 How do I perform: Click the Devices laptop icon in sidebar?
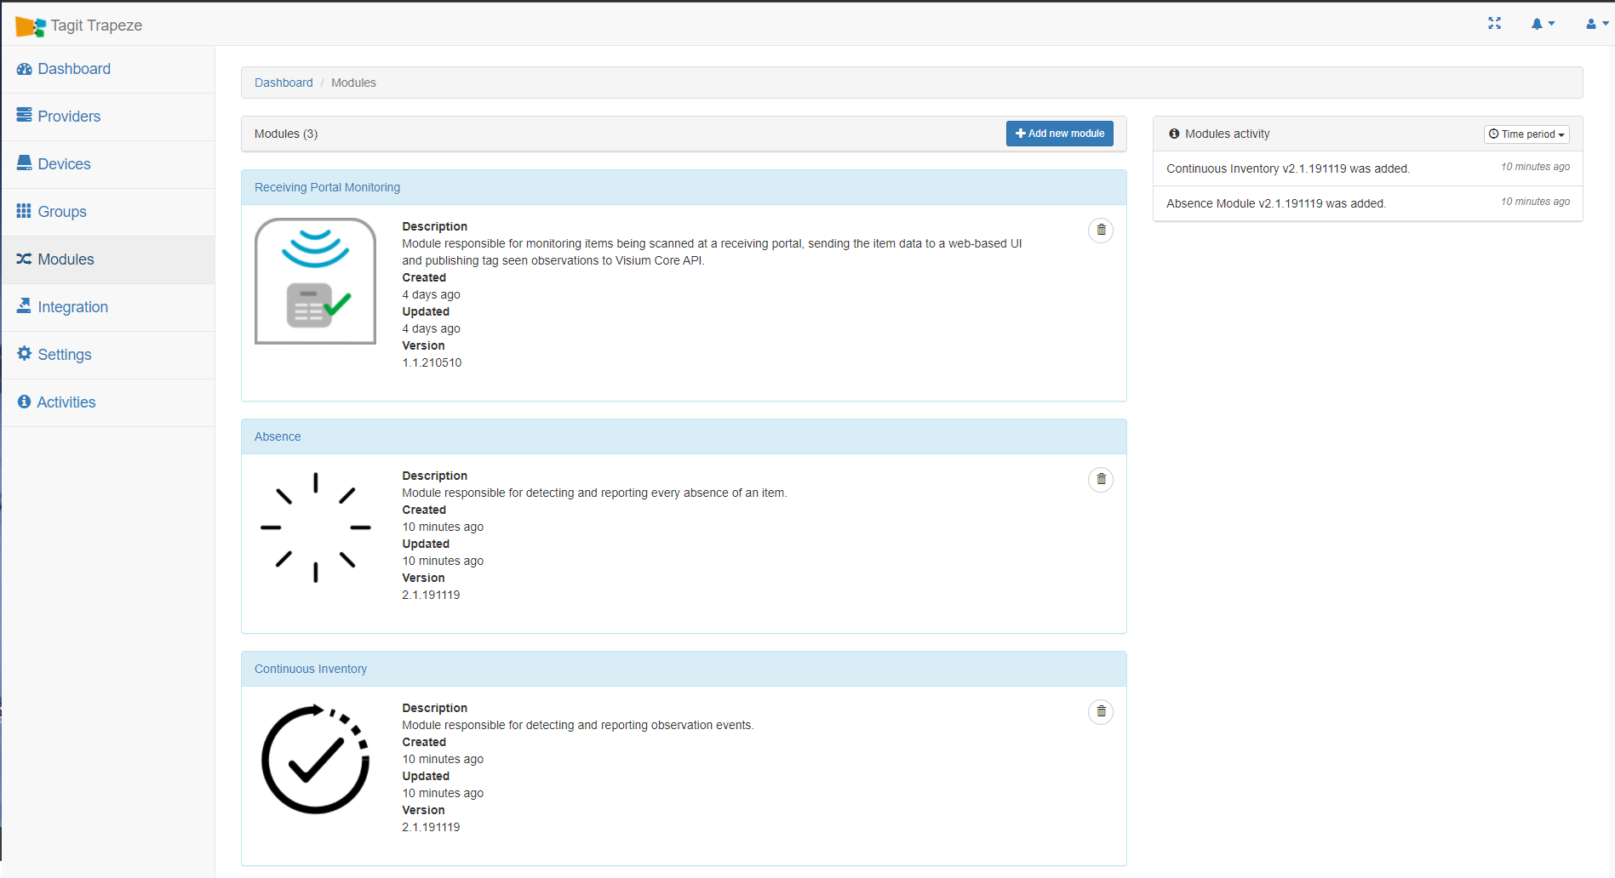(24, 162)
